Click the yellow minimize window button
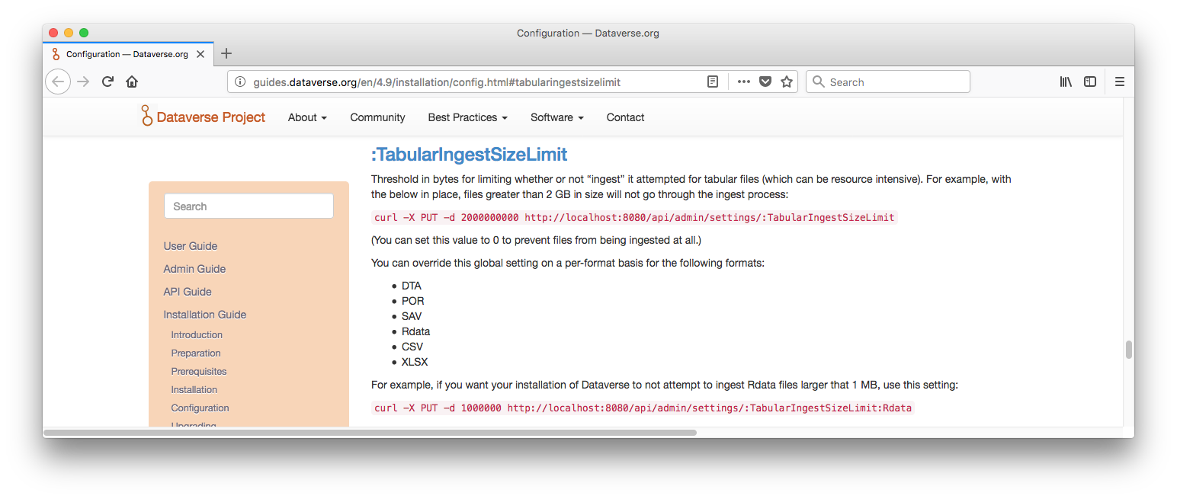This screenshot has width=1177, height=499. (x=69, y=33)
